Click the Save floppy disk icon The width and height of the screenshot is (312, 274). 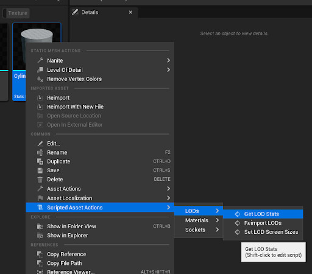pyautogui.click(x=40, y=170)
